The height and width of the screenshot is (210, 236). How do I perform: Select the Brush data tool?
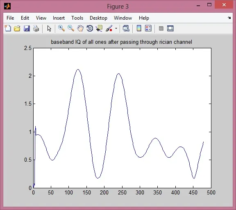point(109,28)
